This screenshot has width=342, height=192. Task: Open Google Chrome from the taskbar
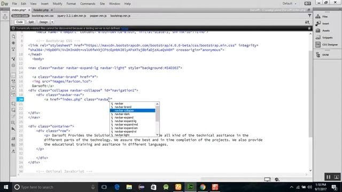[203, 187]
